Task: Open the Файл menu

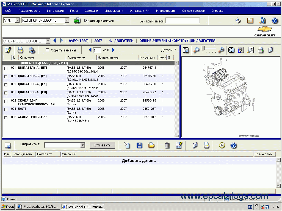Action: click(x=9, y=11)
